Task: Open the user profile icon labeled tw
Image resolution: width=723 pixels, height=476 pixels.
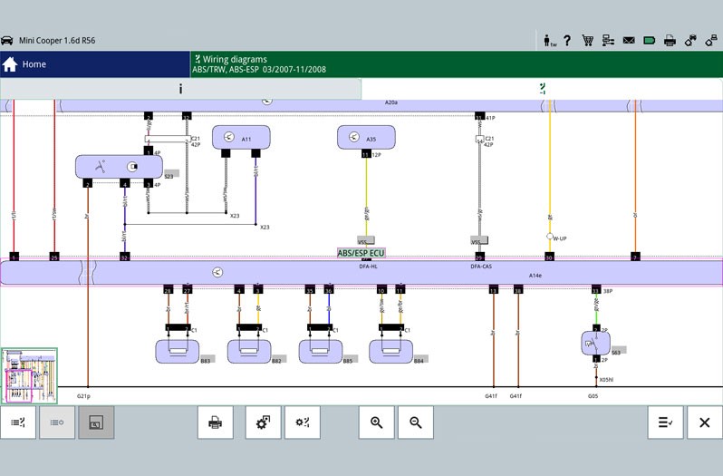Action: 550,41
